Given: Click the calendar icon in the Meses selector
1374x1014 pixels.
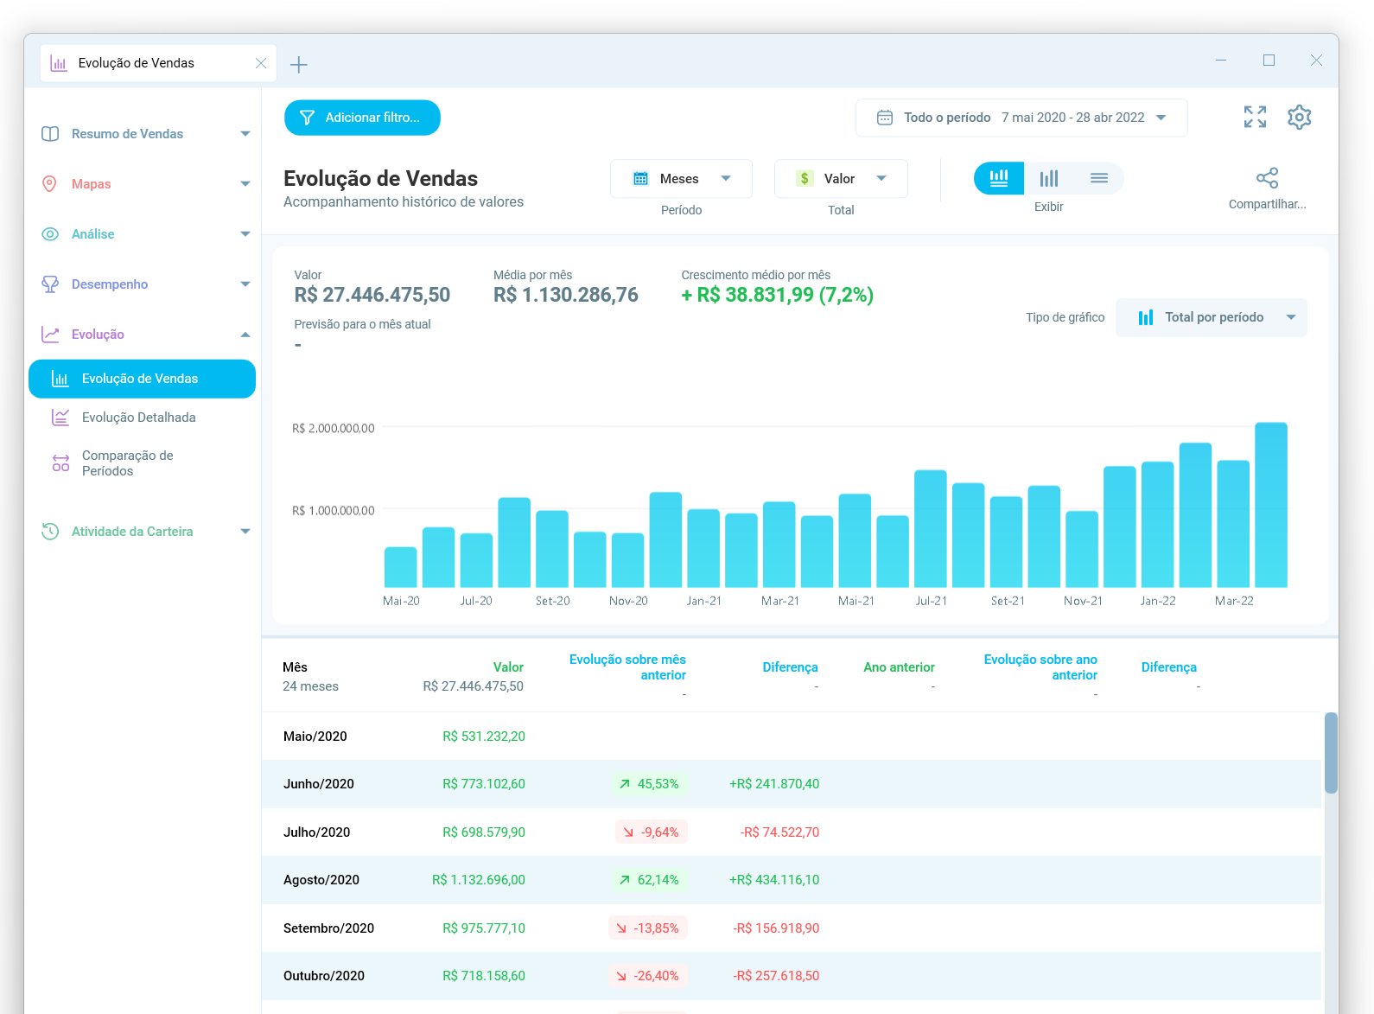Looking at the screenshot, I should click(641, 179).
